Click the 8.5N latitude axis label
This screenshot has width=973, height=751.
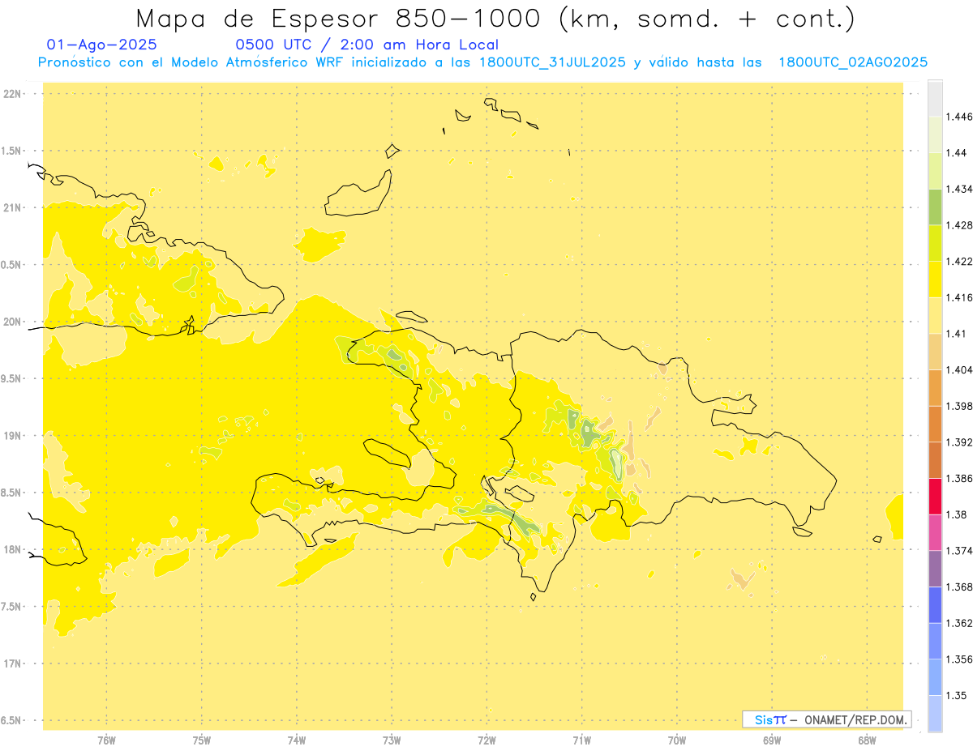point(11,493)
